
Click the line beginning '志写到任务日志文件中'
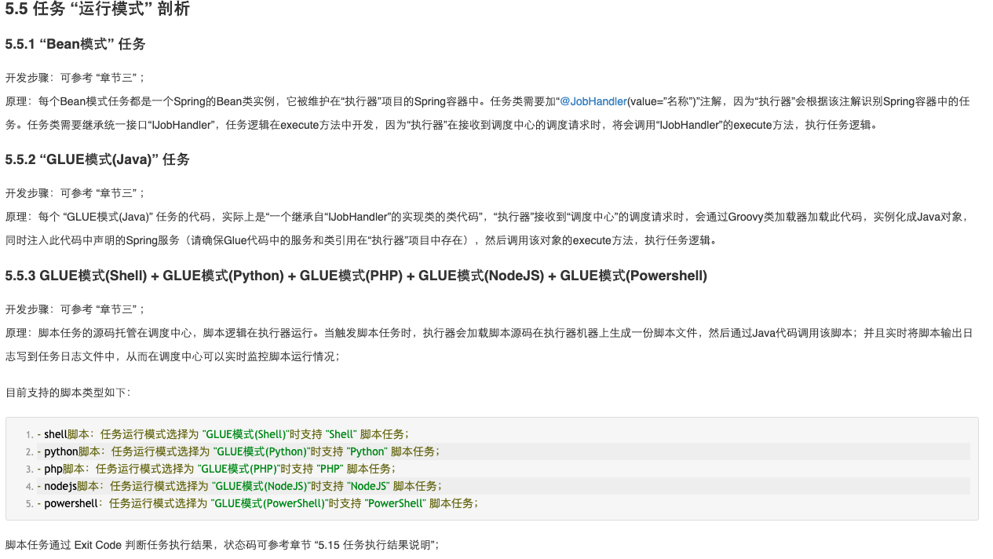click(x=173, y=356)
